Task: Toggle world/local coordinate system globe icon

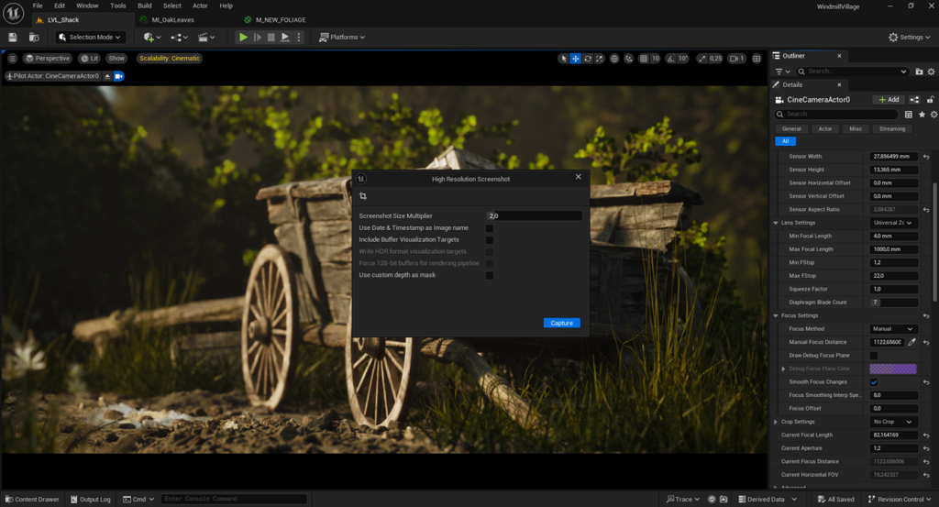Action: (614, 59)
